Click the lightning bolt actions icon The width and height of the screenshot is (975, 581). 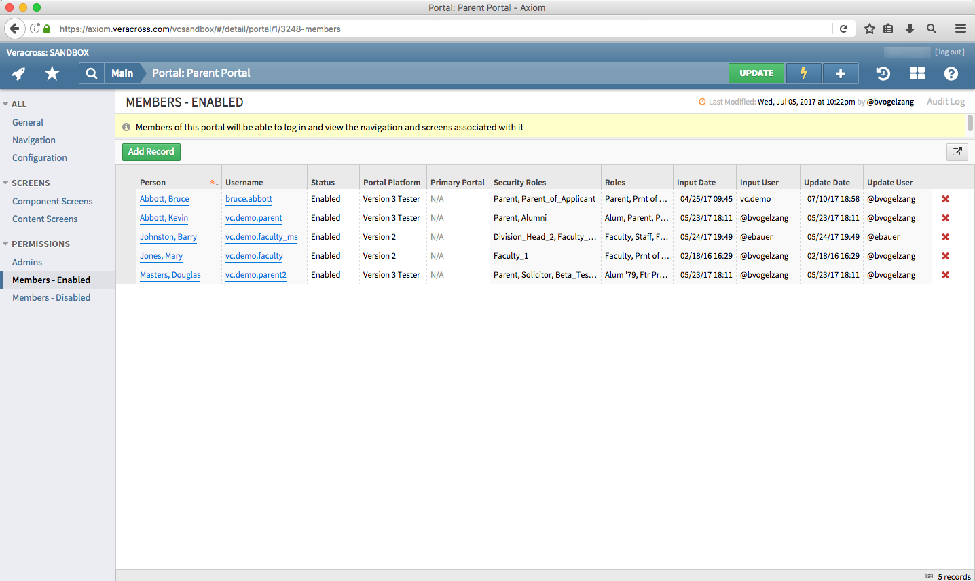pos(804,73)
